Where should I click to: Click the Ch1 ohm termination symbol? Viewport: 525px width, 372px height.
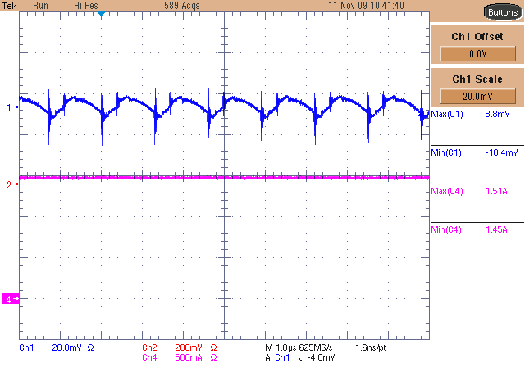pyautogui.click(x=90, y=347)
